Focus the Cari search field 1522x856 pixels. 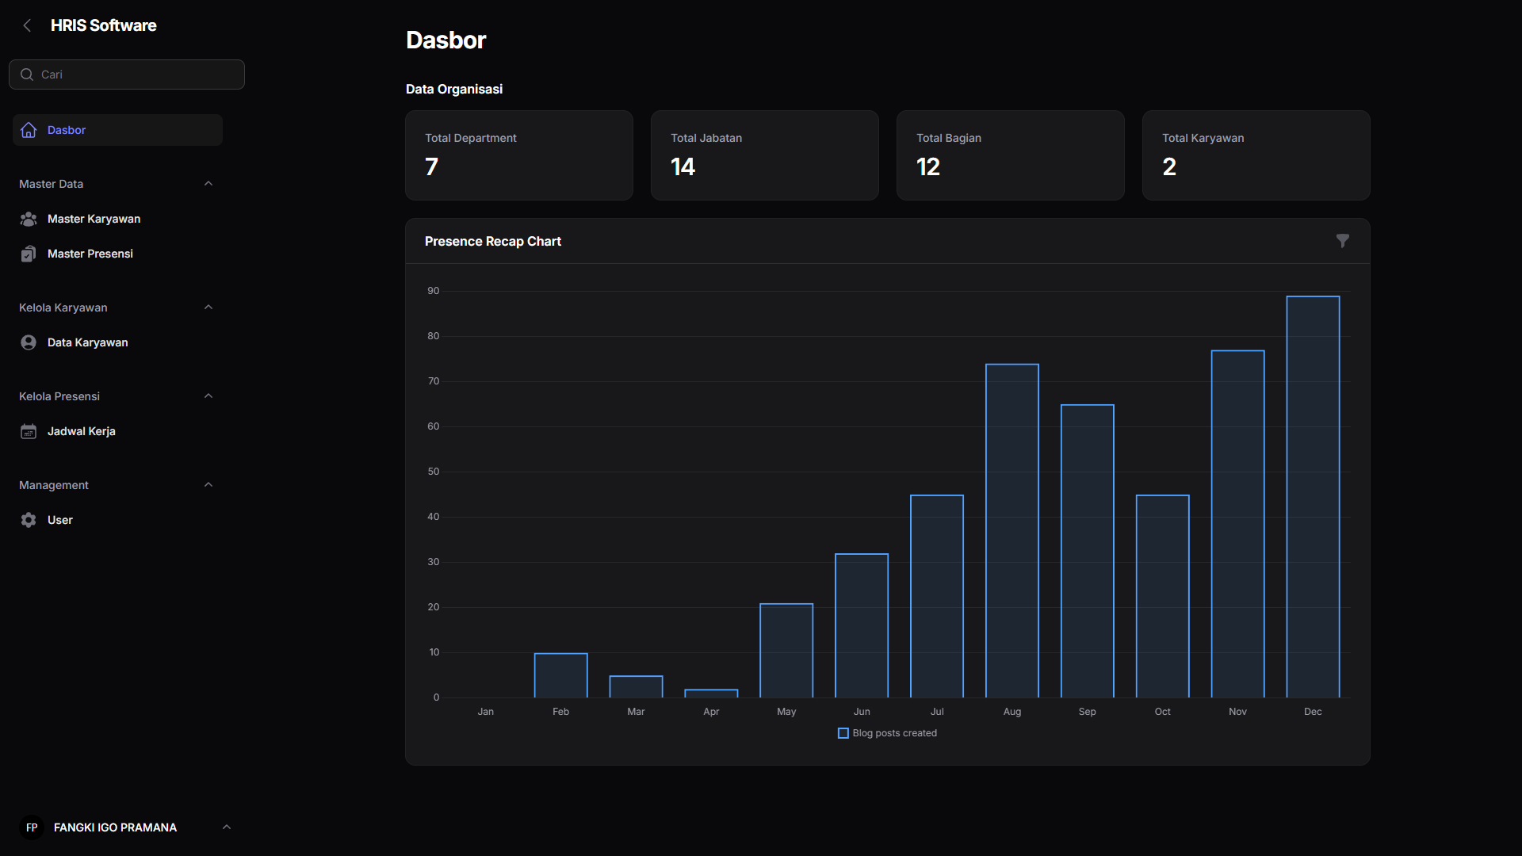tap(135, 75)
